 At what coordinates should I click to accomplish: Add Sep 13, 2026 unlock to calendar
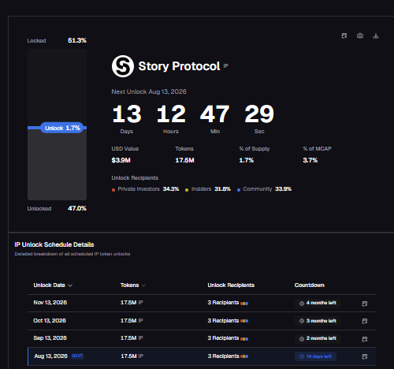pyautogui.click(x=365, y=339)
